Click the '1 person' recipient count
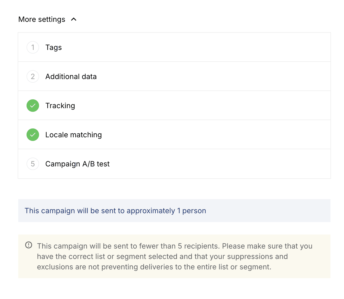The height and width of the screenshot is (299, 344). (192, 211)
